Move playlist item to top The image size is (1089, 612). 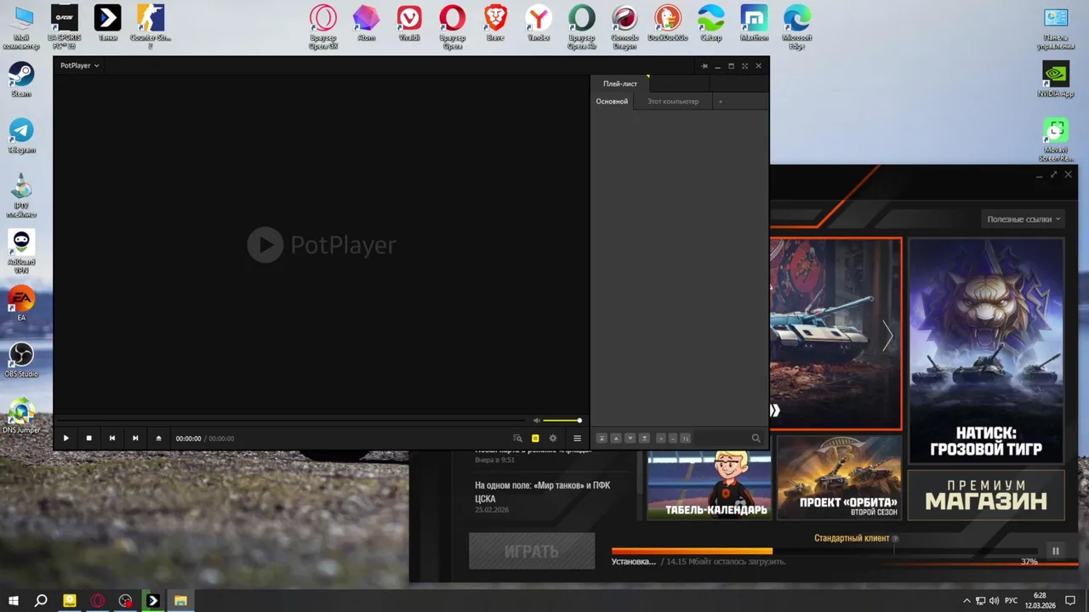602,439
